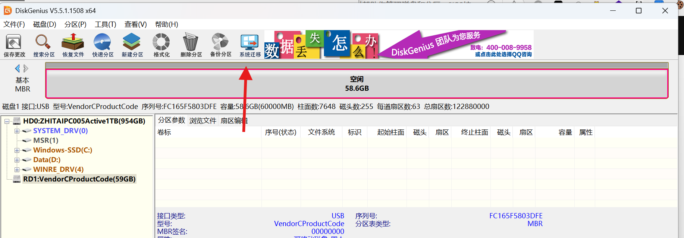Expand the Windows-SSD(C:) tree node
Image resolution: width=684 pixels, height=238 pixels.
(17, 150)
